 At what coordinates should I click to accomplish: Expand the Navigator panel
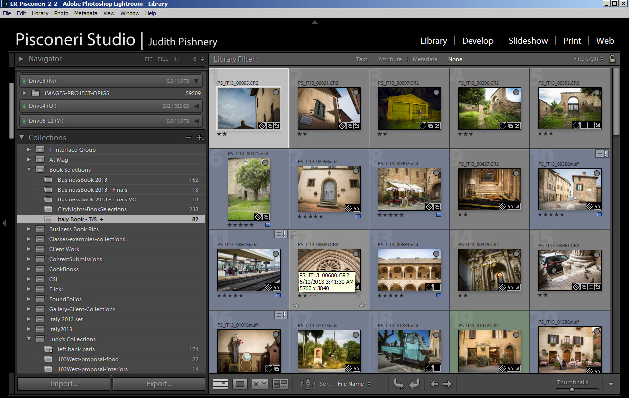[x=21, y=59]
